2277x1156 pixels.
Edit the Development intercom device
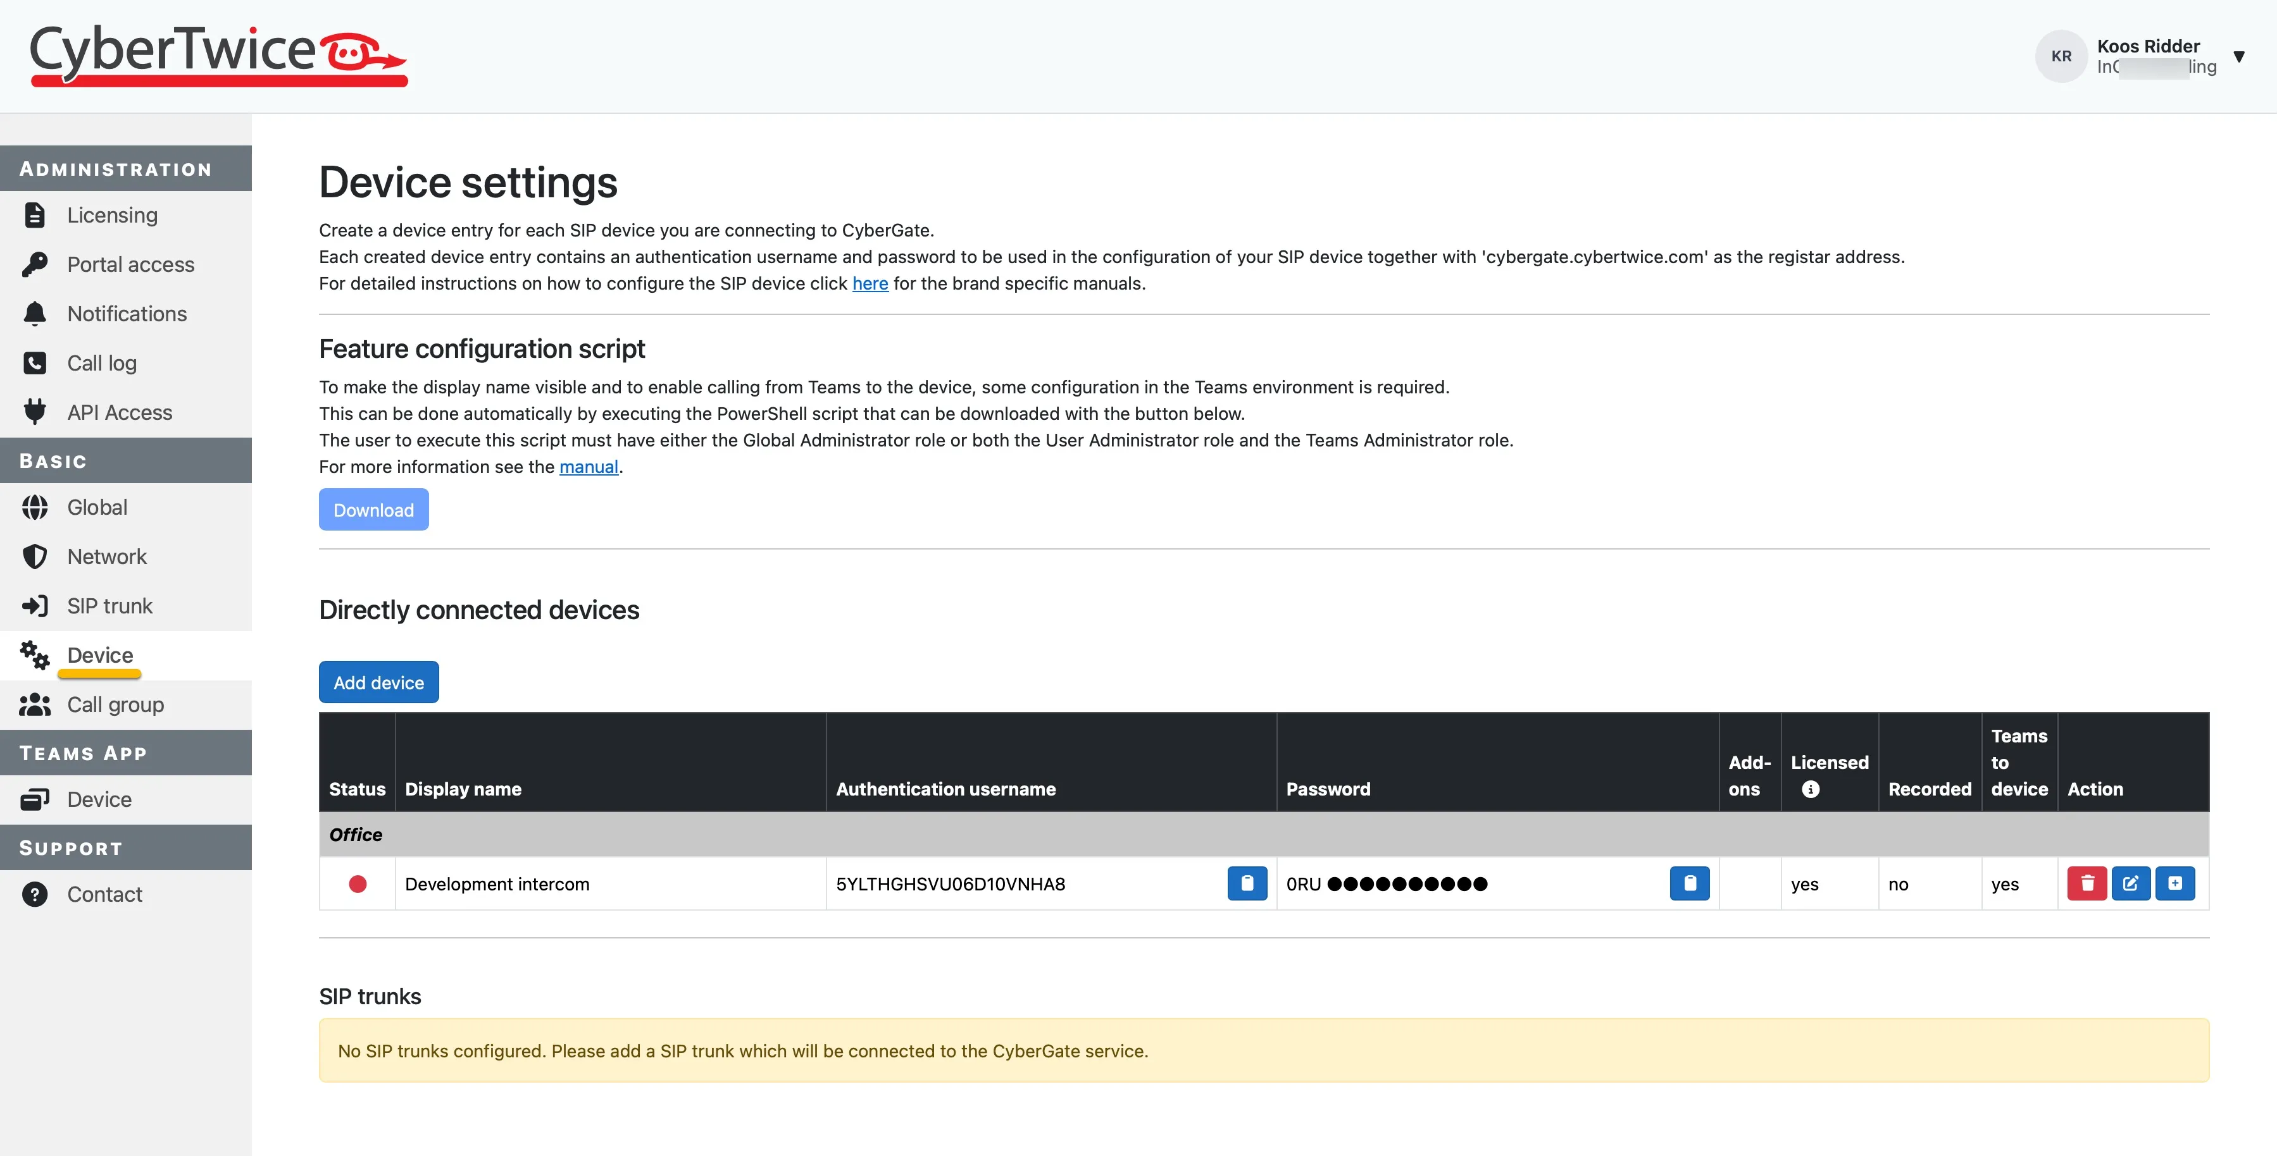coord(2130,883)
